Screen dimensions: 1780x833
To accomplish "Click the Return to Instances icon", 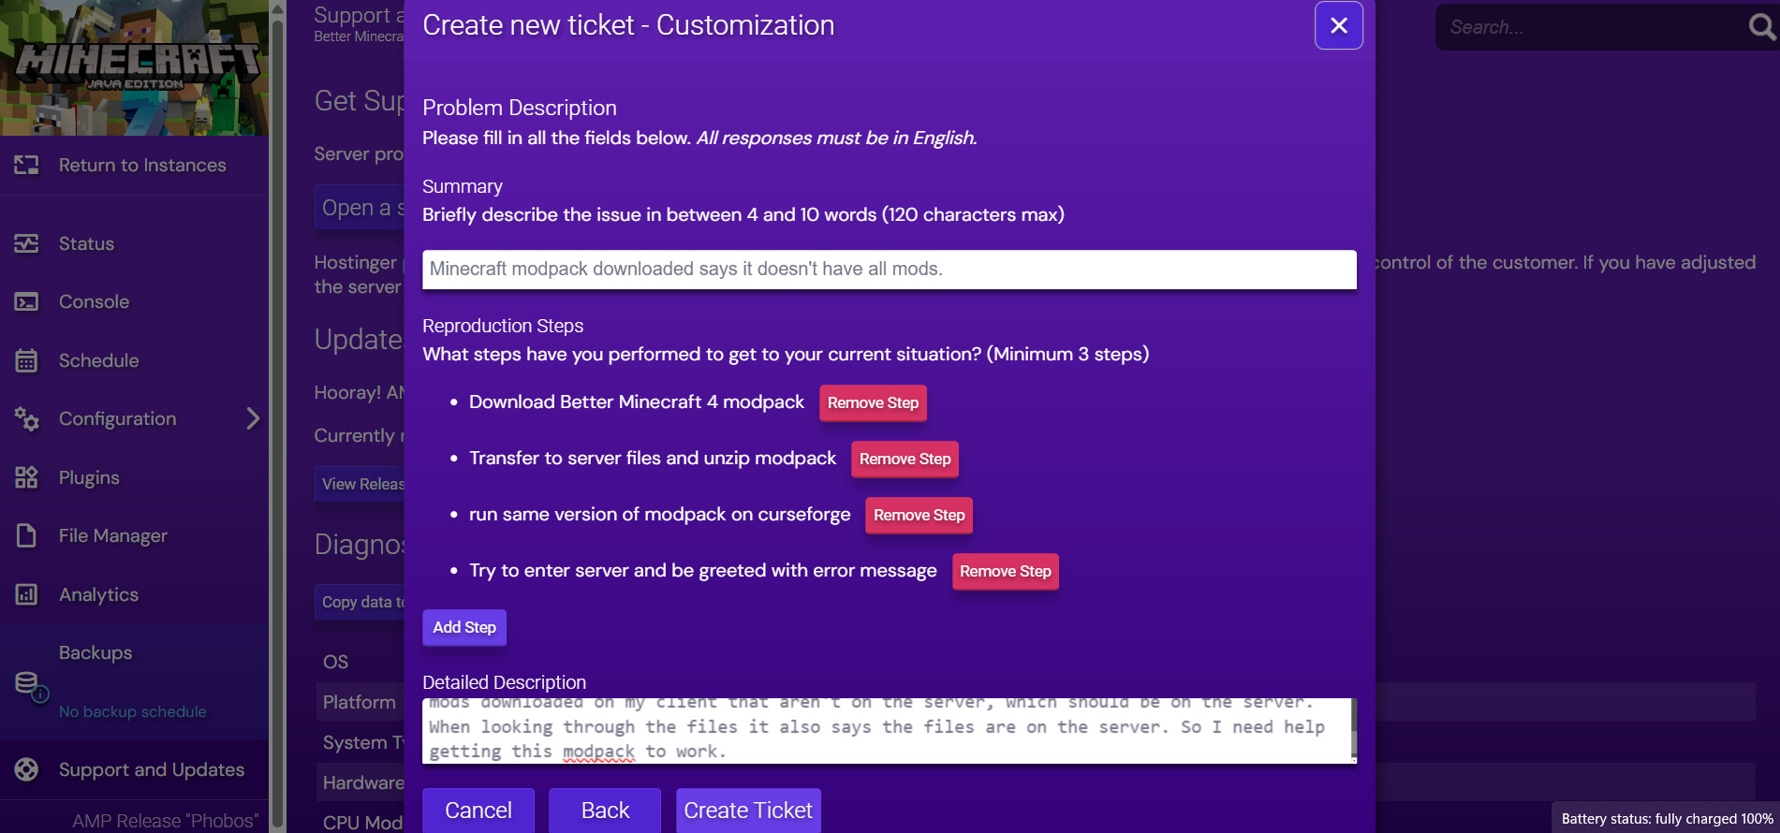I will point(26,166).
